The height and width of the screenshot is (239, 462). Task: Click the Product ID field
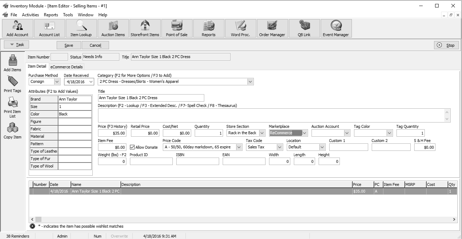pyautogui.click(x=151, y=161)
